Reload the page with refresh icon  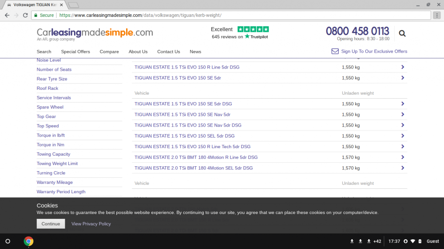point(25,15)
